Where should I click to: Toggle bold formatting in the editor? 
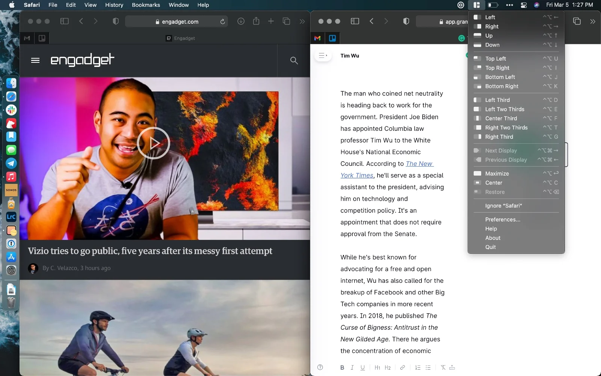[x=342, y=367]
